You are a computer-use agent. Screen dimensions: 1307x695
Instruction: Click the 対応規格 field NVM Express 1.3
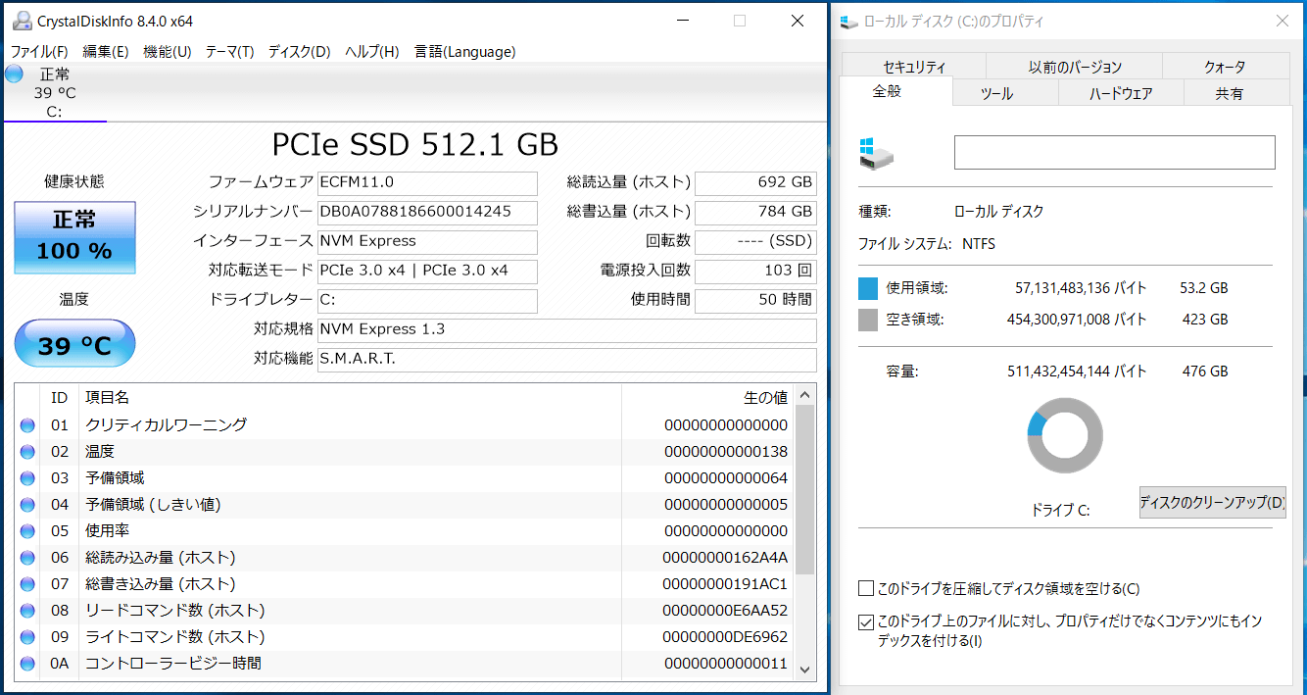[x=567, y=330]
